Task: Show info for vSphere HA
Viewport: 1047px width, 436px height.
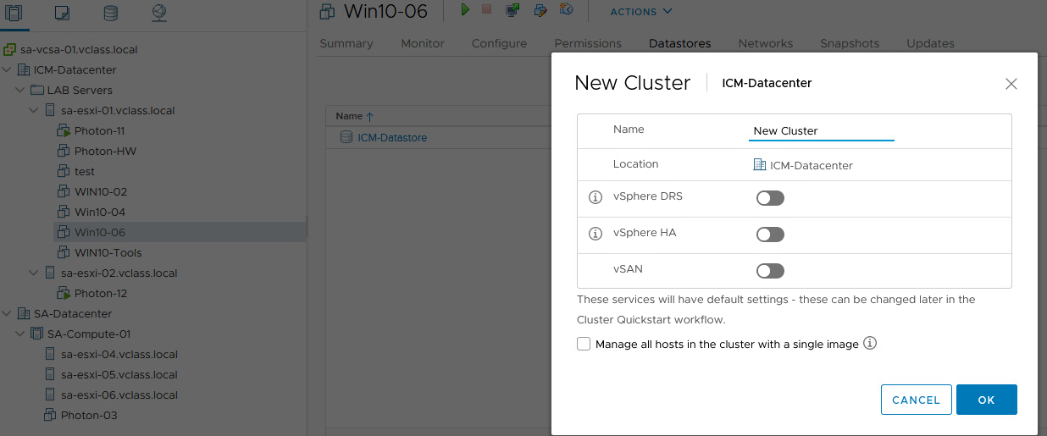Action: coord(595,234)
